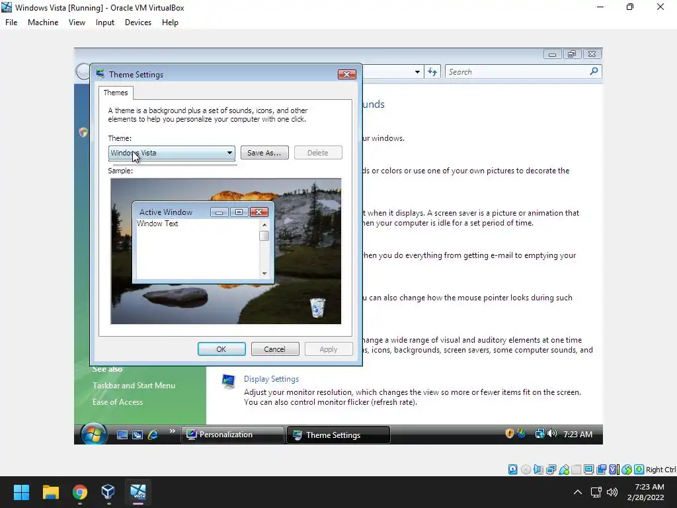677x508 pixels.
Task: Select the Themes tab
Action: [116, 93]
